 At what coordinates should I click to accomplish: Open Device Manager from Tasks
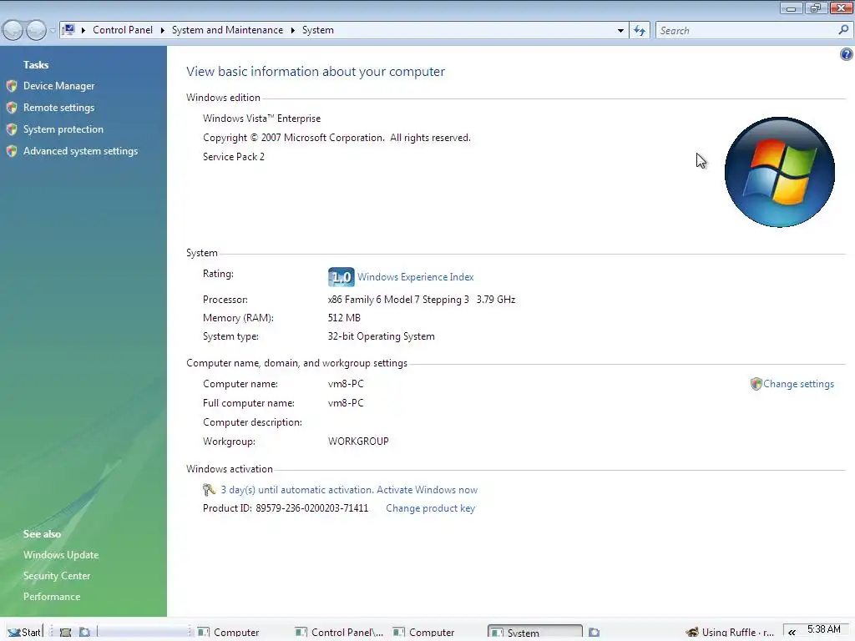click(x=58, y=86)
